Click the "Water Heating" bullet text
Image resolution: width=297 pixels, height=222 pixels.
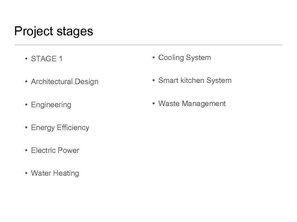click(55, 173)
